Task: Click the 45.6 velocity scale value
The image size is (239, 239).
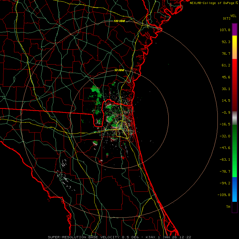Action: click(x=226, y=77)
